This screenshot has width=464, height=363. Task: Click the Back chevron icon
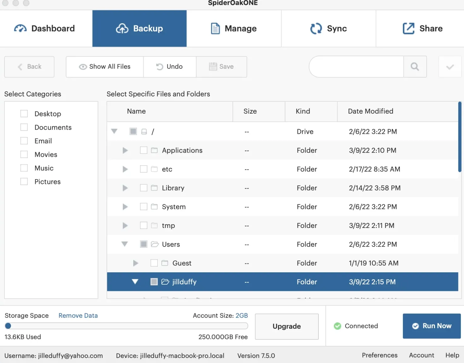coord(20,67)
